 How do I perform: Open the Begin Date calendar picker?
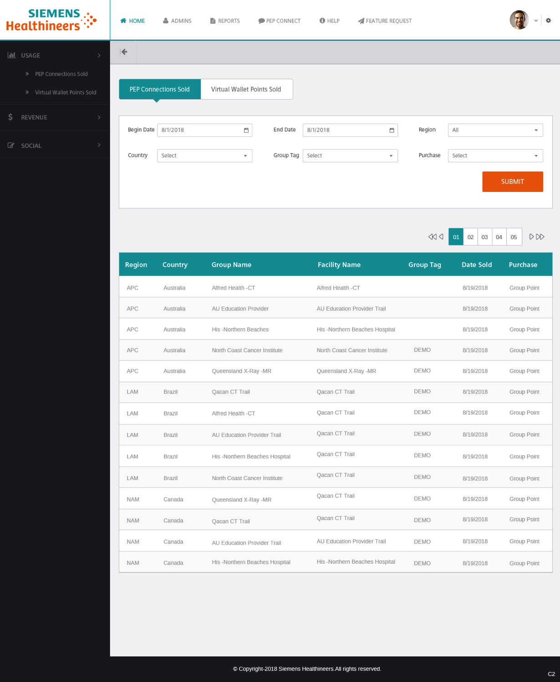pos(246,130)
